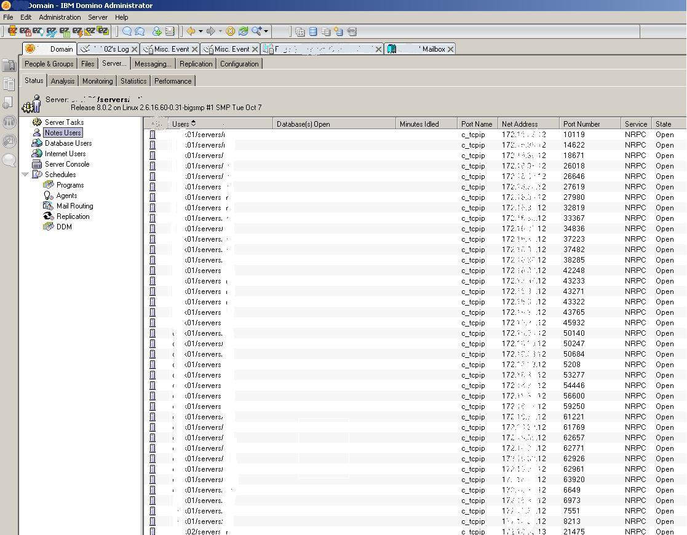Close the Mailbox tab
The image size is (687, 535).
coord(450,49)
